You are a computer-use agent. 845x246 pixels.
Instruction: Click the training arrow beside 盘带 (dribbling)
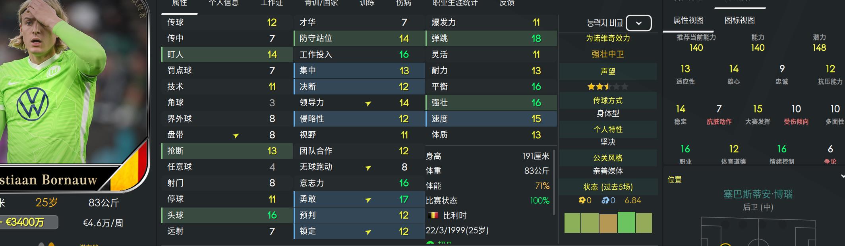coord(236,135)
